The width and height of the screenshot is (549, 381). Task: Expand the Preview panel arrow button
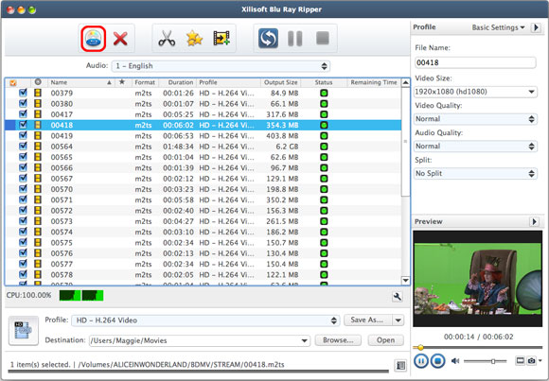[534, 221]
